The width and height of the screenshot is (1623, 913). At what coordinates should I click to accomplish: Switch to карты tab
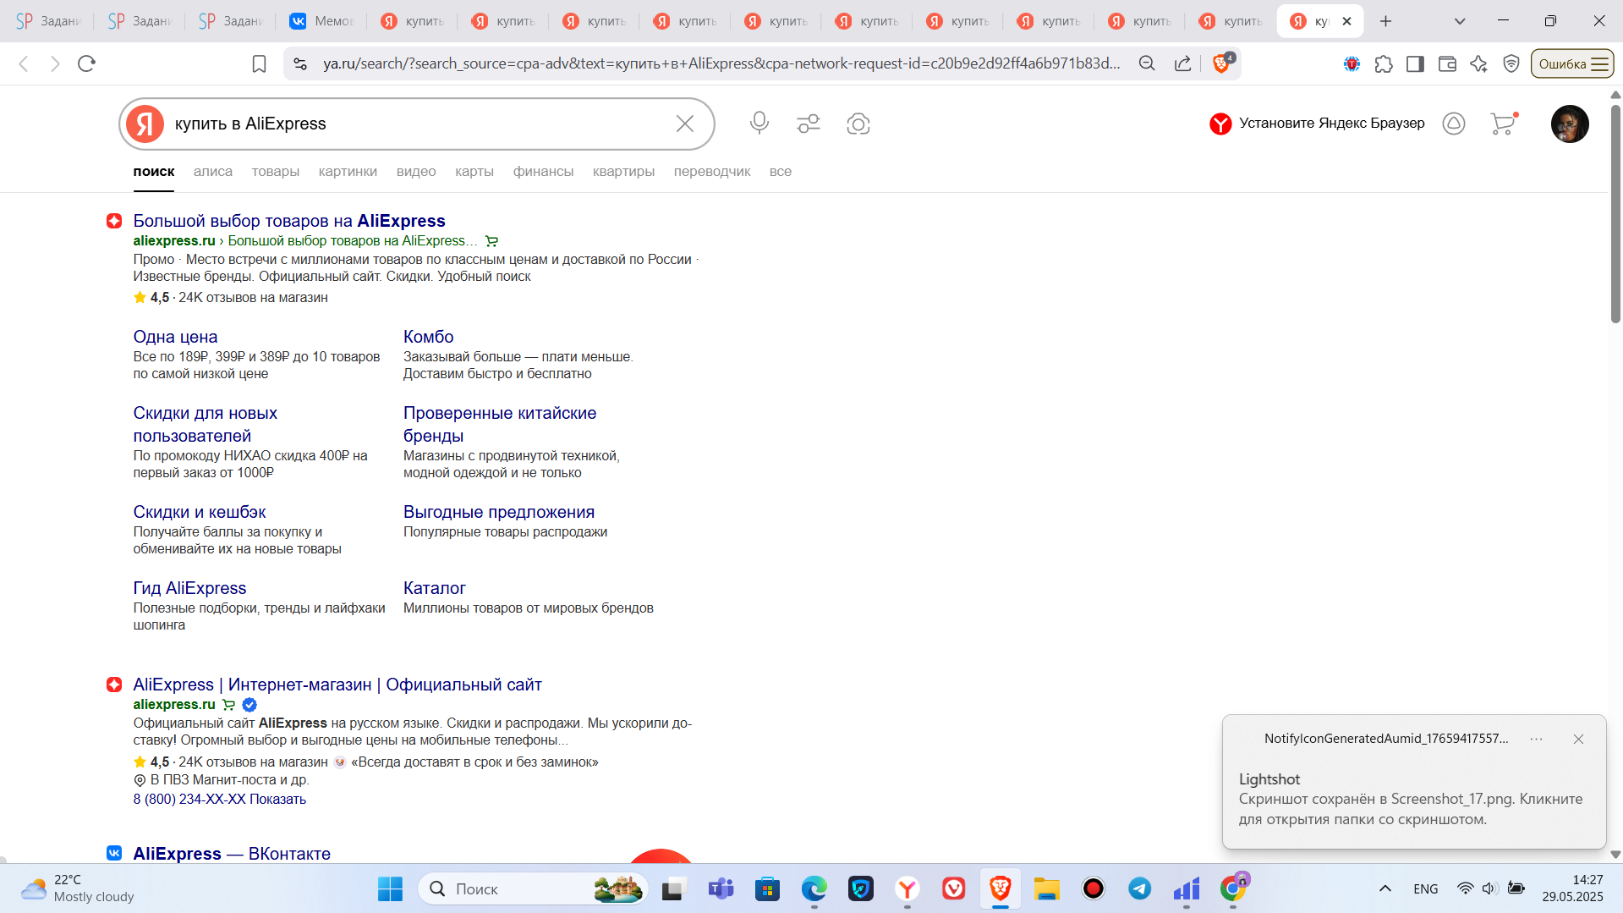(474, 171)
